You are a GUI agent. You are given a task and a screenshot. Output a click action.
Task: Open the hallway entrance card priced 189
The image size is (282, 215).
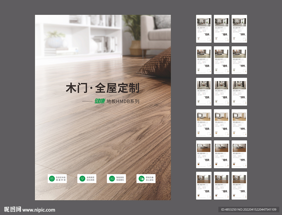coord(222,92)
